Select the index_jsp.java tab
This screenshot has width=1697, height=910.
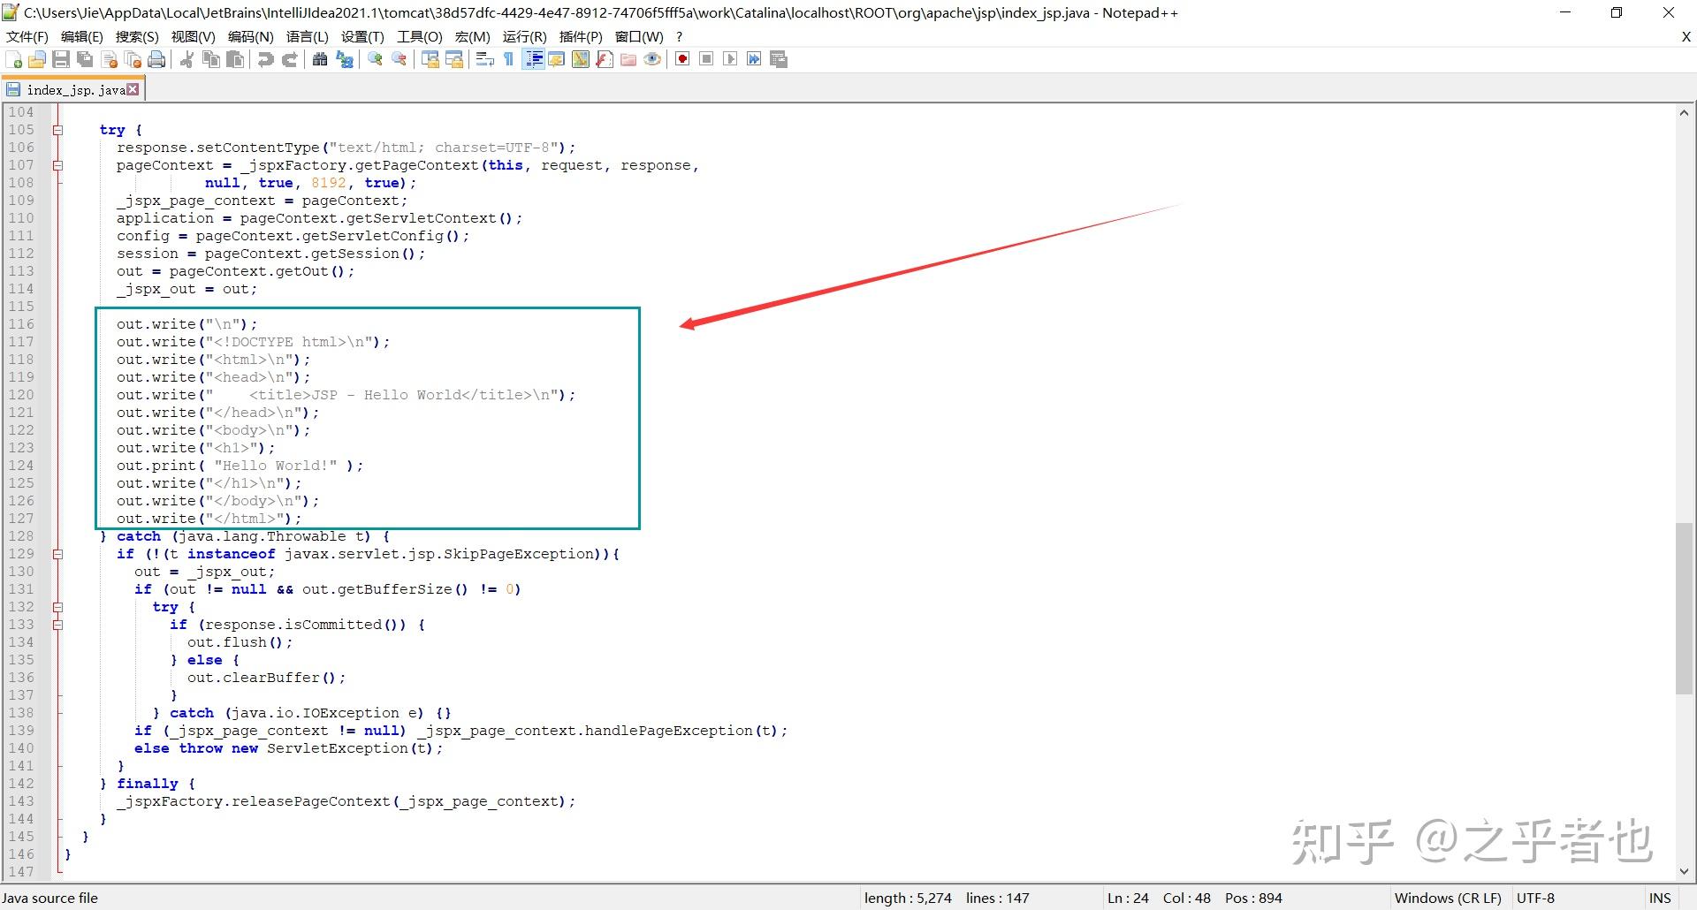[74, 89]
